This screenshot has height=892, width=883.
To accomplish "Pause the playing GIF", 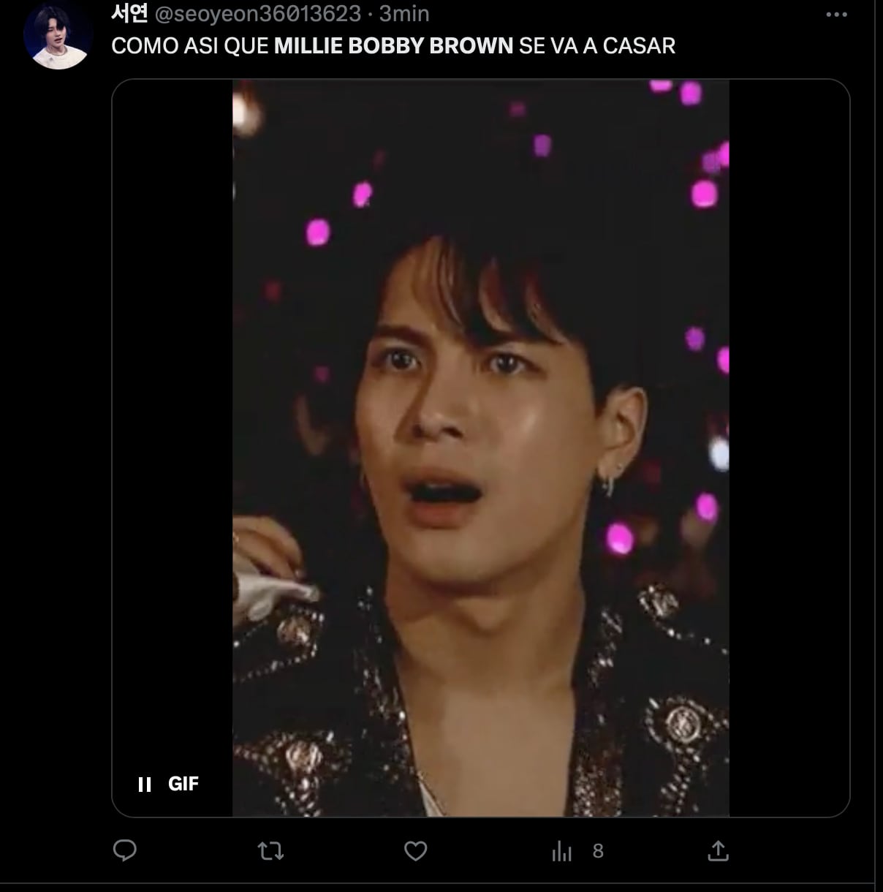I will tap(145, 785).
